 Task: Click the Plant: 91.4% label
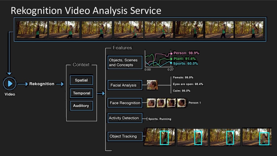[184, 59]
